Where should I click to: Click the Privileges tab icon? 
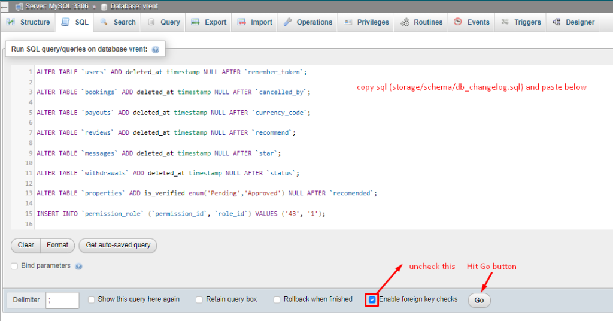pyautogui.click(x=348, y=22)
